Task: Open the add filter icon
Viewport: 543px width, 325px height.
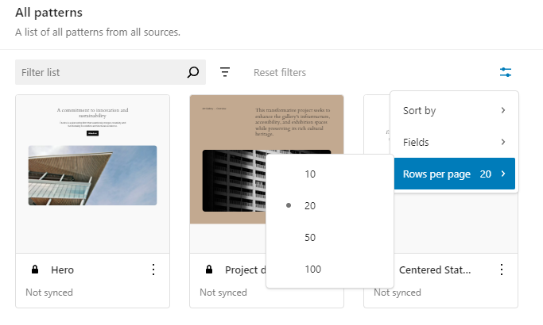Action: pos(225,72)
